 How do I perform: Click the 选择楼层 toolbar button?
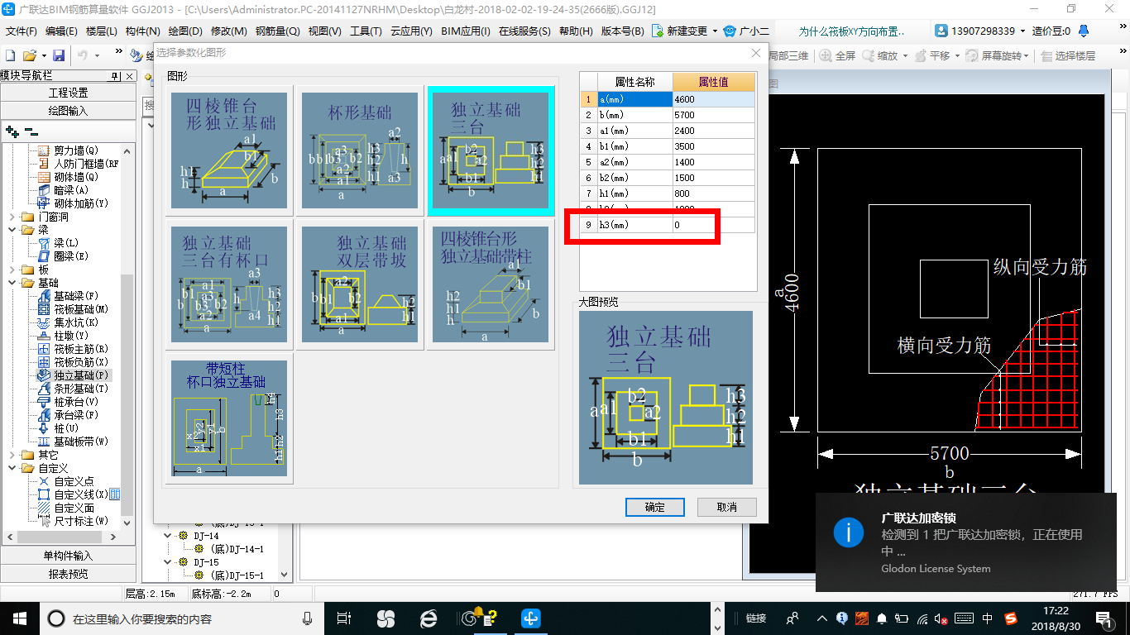[x=1068, y=55]
